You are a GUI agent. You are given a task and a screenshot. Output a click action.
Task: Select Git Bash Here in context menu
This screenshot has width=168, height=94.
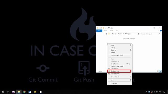coord(120,71)
